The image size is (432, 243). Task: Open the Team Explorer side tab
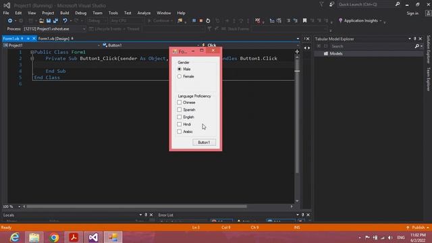point(429,80)
